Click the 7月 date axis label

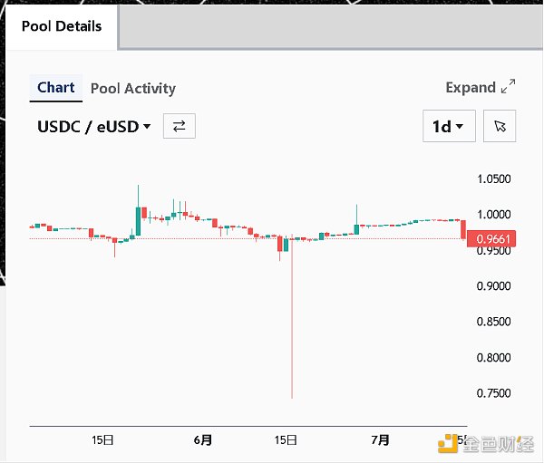[x=381, y=440]
